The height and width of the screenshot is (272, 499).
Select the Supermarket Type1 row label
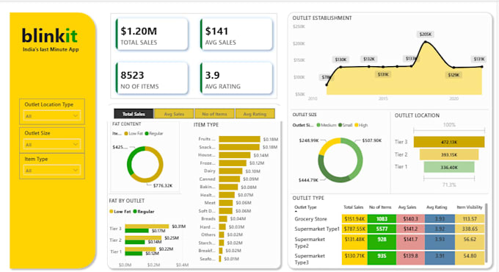click(x=317, y=229)
